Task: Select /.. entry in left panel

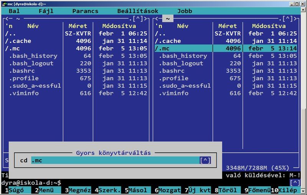Action: point(76,33)
